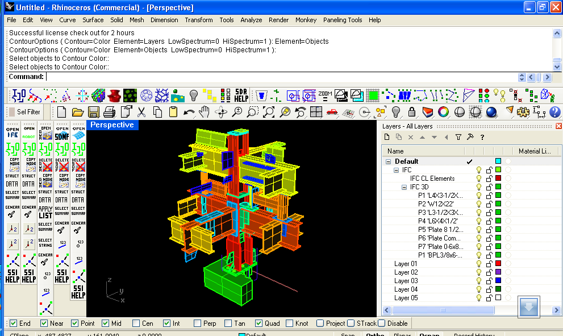Select the Cut scissors icon
Image resolution: width=563 pixels, height=336 pixels.
pyautogui.click(x=141, y=112)
